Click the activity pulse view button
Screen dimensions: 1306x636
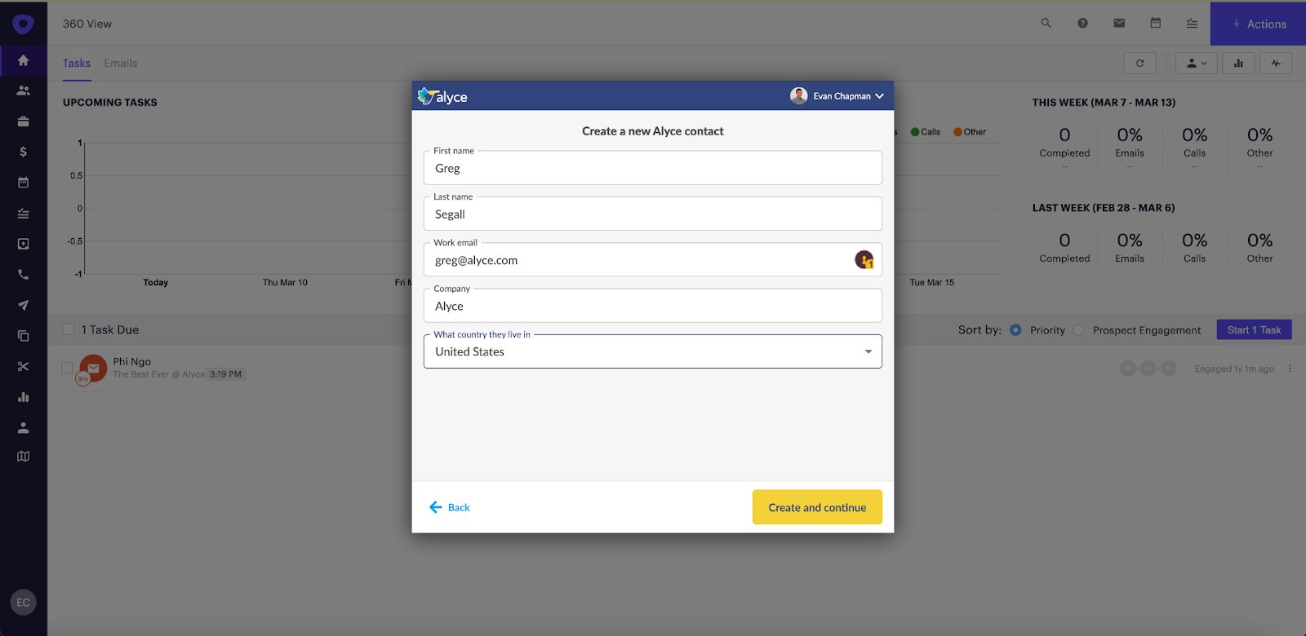tap(1276, 63)
